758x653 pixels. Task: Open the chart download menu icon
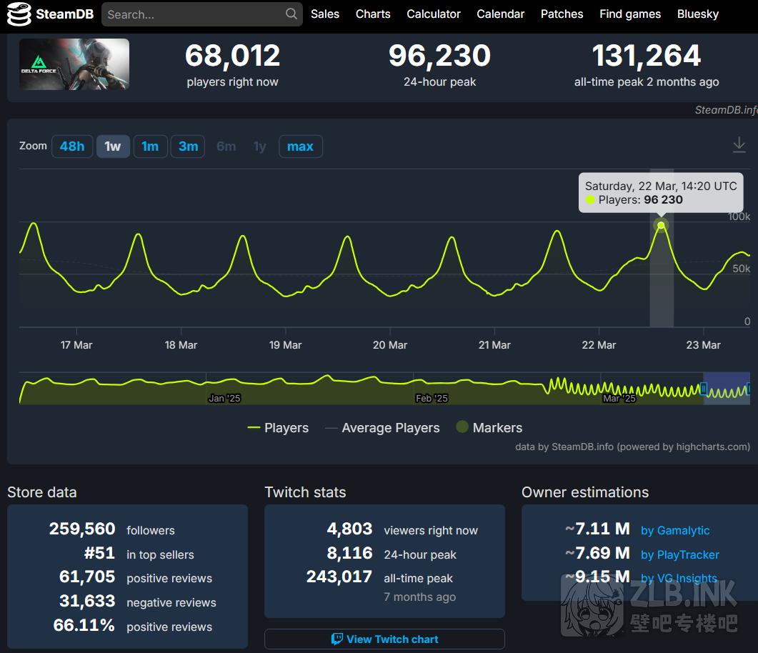pyautogui.click(x=739, y=145)
